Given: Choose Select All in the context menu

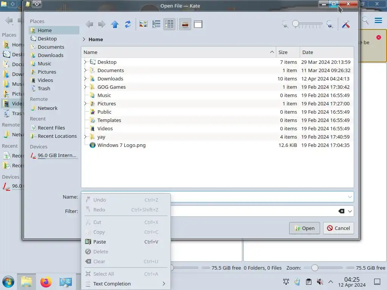Looking at the screenshot, I should pos(125,274).
